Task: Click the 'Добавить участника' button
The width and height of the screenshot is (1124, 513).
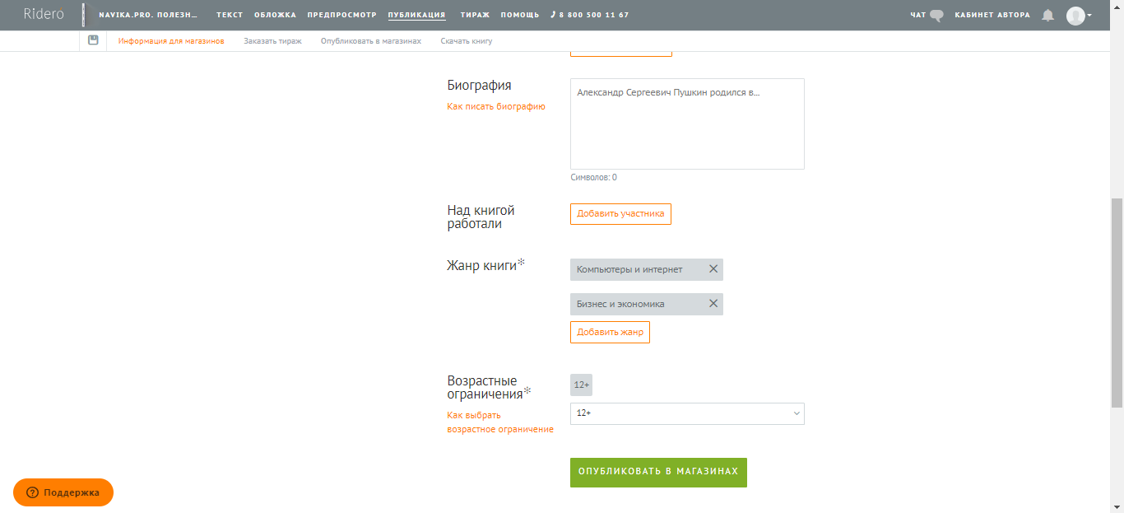Action: 620,214
